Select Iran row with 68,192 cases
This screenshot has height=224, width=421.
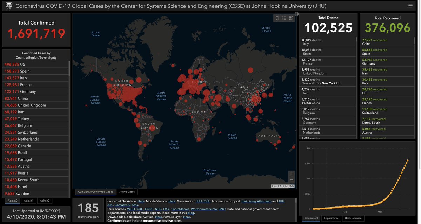[x=36, y=112]
